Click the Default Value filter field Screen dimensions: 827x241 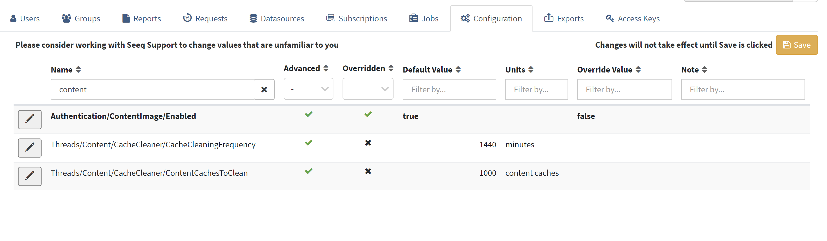click(449, 89)
